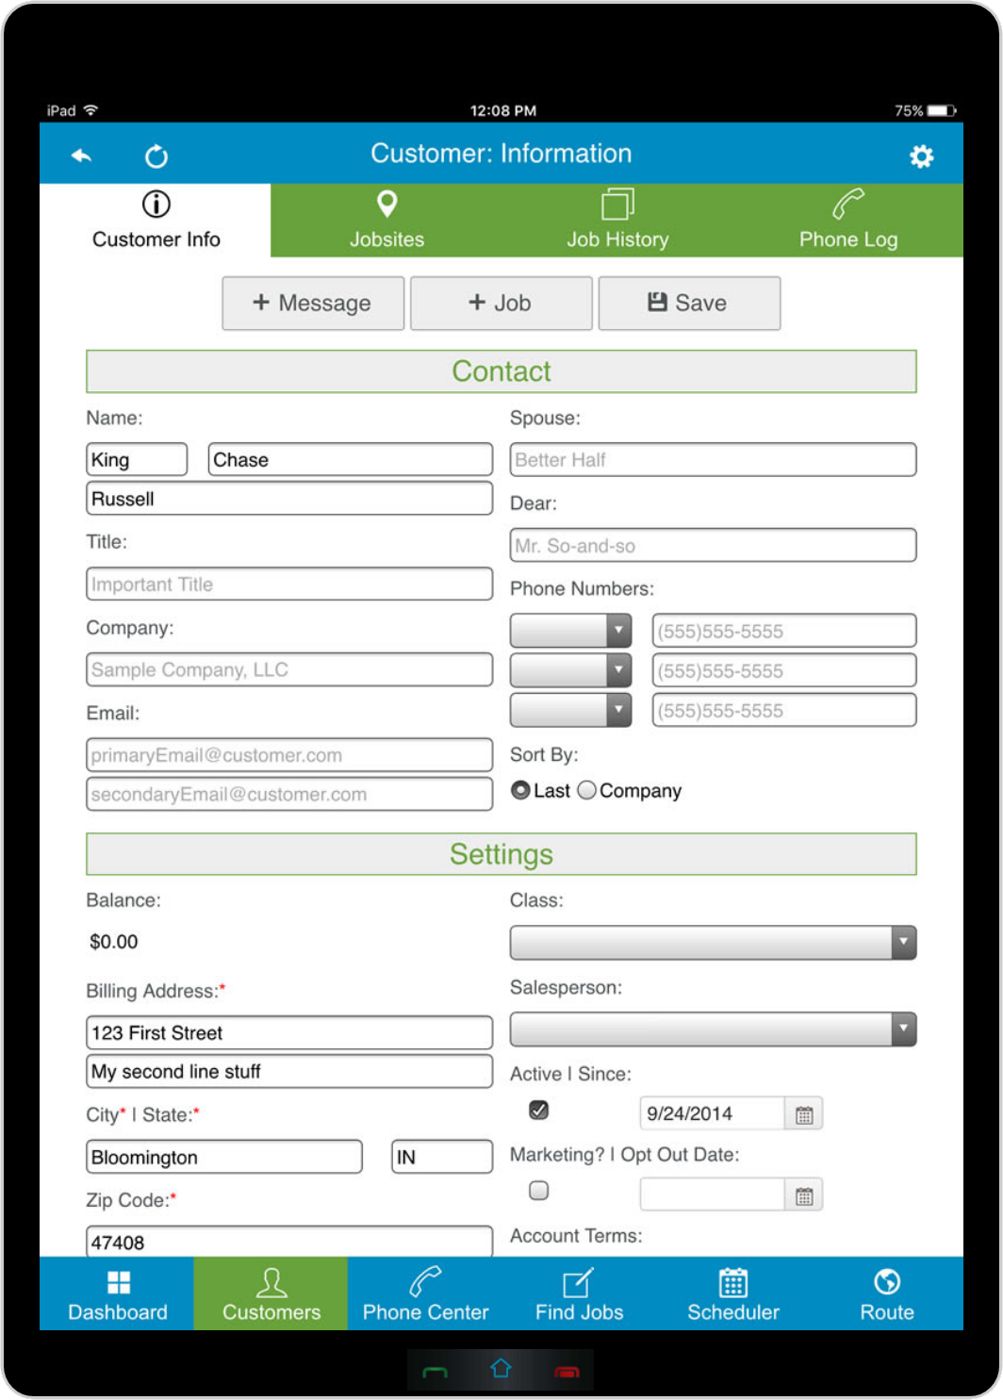Viewport: 1003px width, 1400px height.
Task: Tap the green call button below screen
Action: click(x=435, y=1371)
